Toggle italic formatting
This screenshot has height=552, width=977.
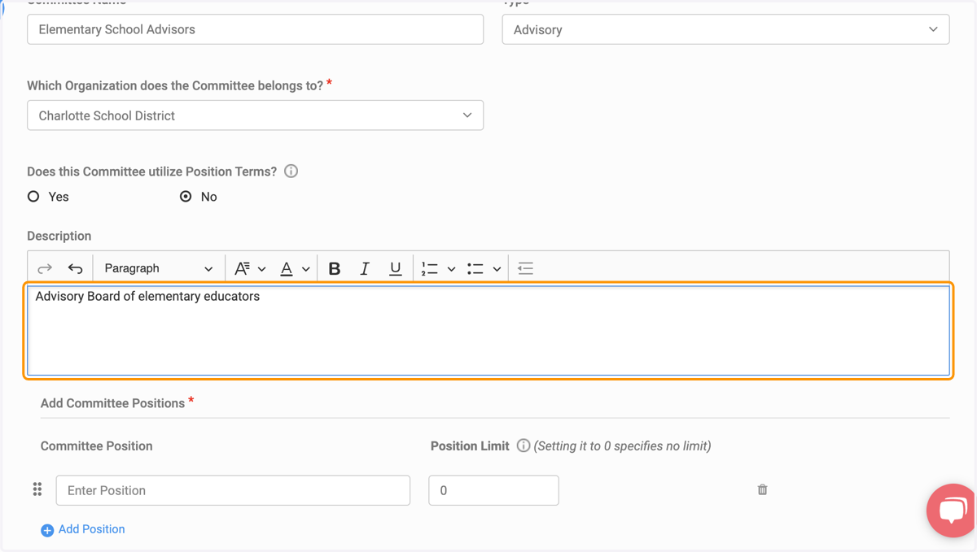tap(365, 268)
